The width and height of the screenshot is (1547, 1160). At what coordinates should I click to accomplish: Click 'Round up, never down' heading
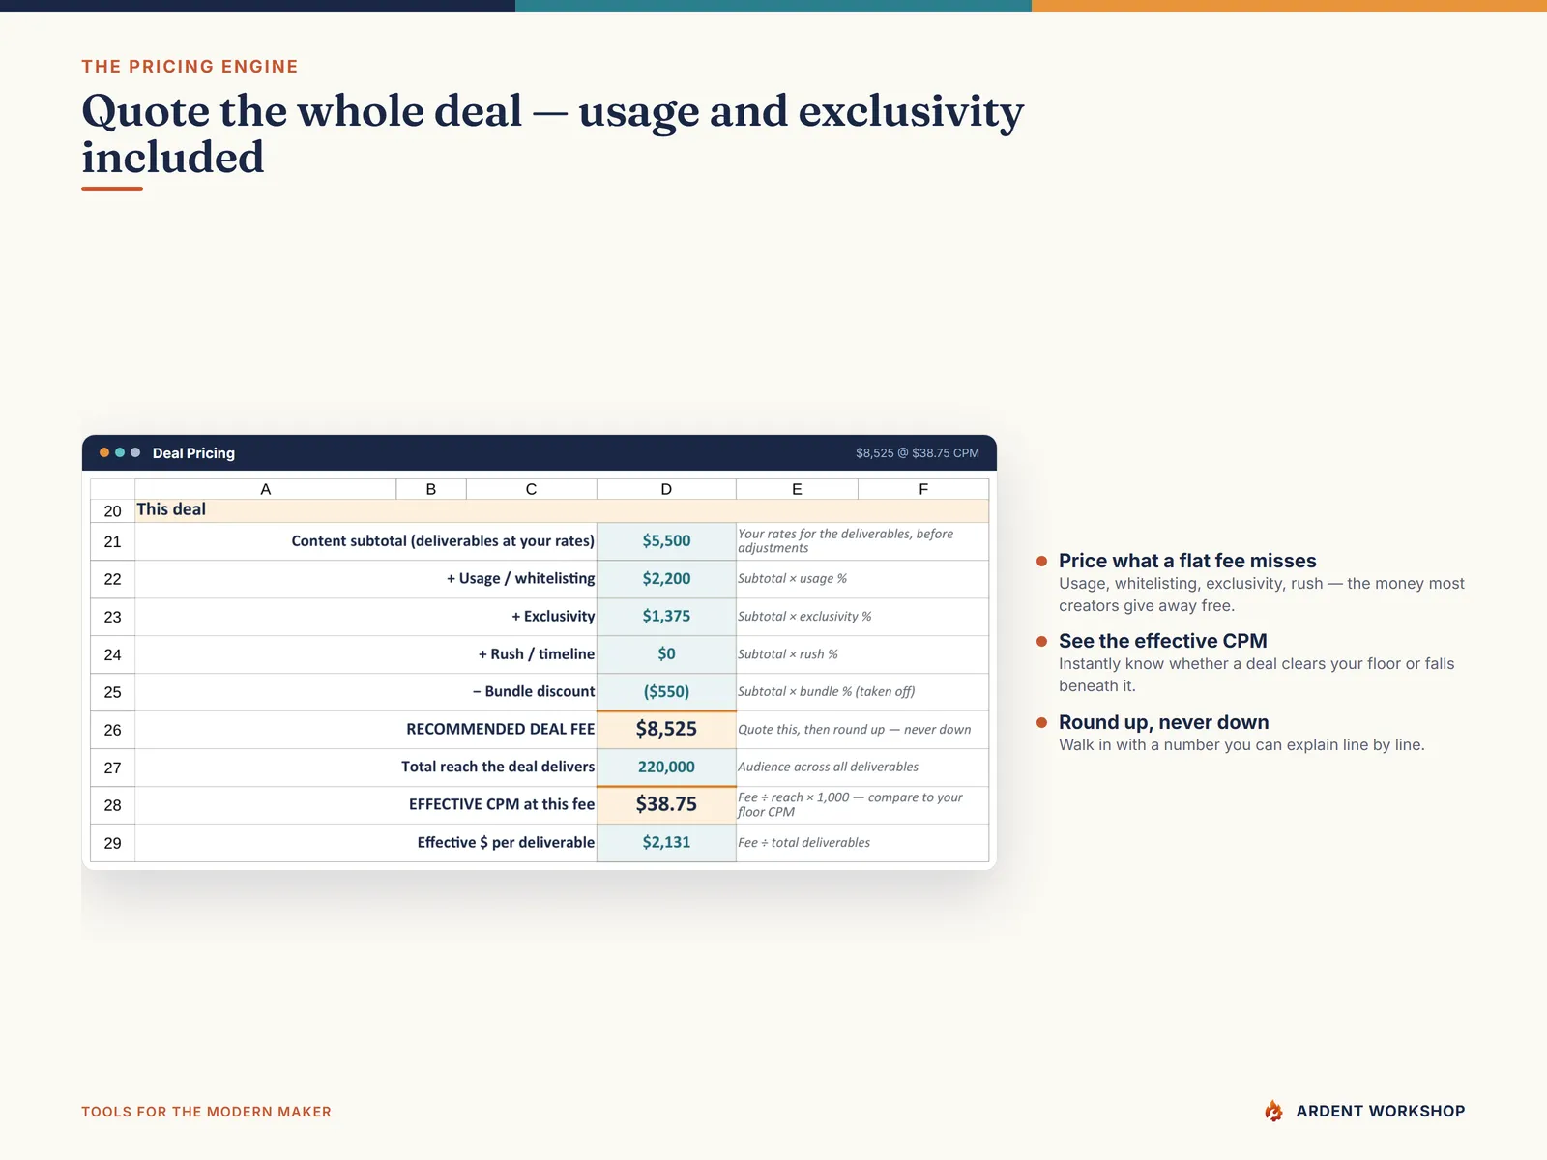click(1164, 722)
